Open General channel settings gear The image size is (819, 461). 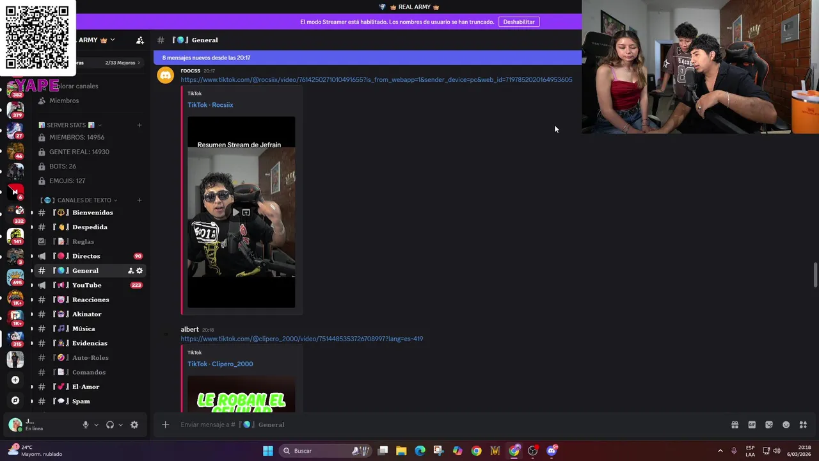[139, 271]
